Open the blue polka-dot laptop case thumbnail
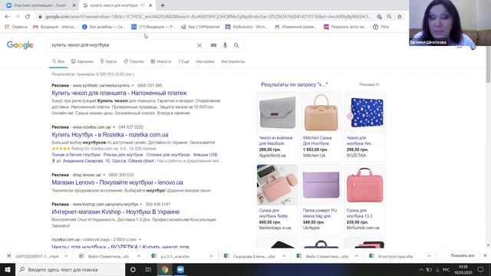The image size is (491, 276). coord(365,113)
